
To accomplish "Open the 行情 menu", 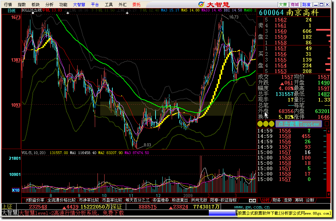I will pyautogui.click(x=8, y=4).
